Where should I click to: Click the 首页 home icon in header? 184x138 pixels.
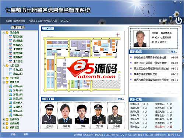[x=160, y=21]
